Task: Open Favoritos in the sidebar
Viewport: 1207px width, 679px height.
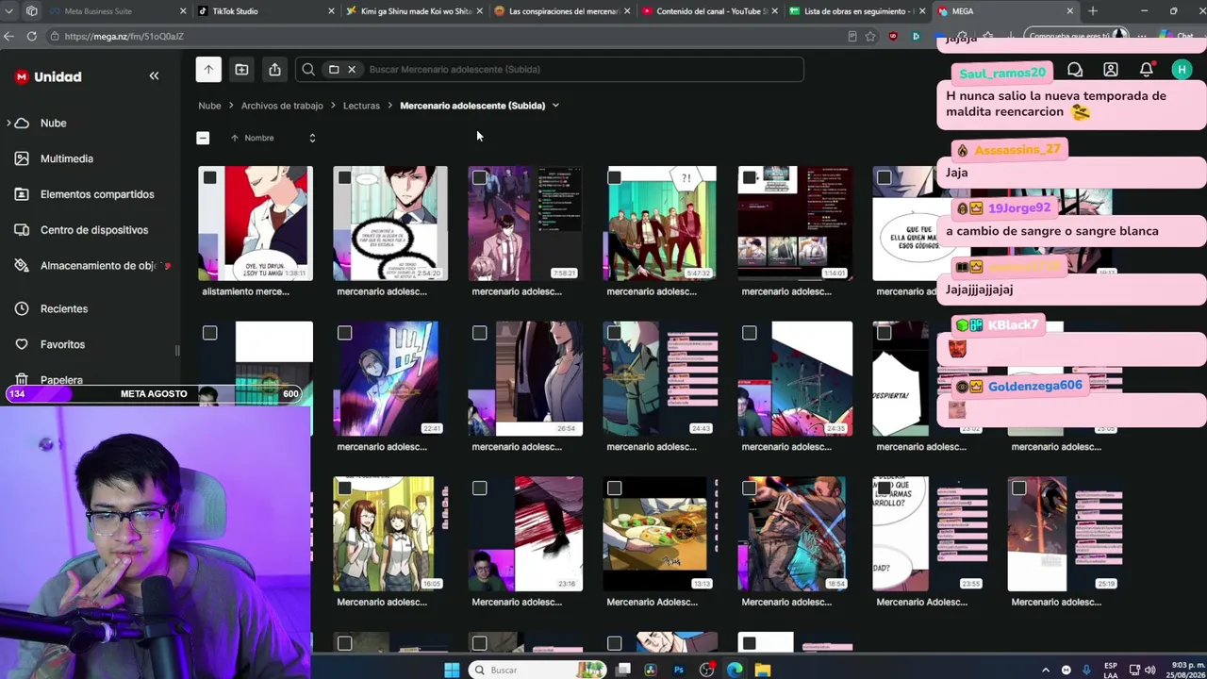Action: click(x=62, y=344)
